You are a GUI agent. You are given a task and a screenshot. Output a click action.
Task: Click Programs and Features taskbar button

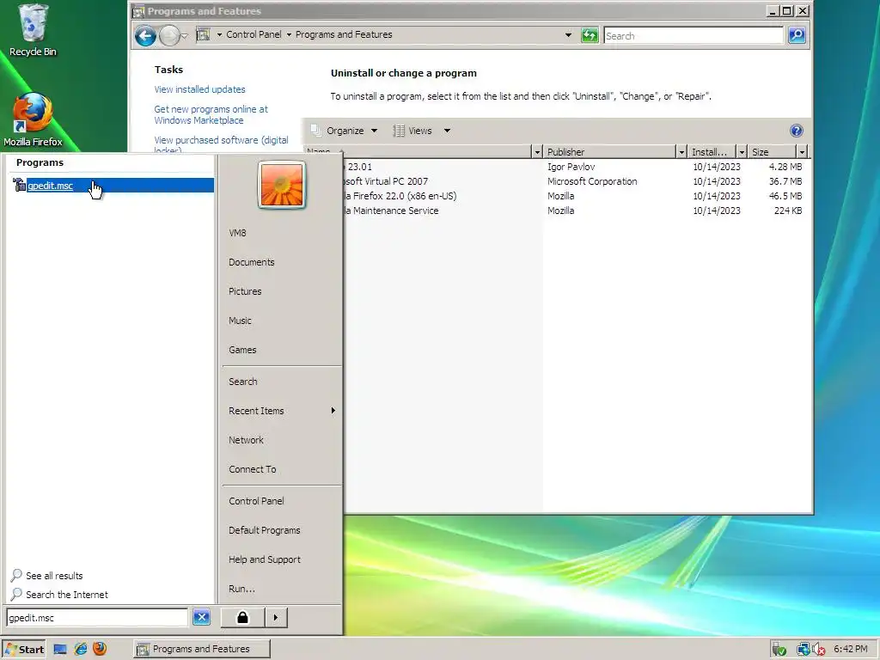[x=202, y=650]
